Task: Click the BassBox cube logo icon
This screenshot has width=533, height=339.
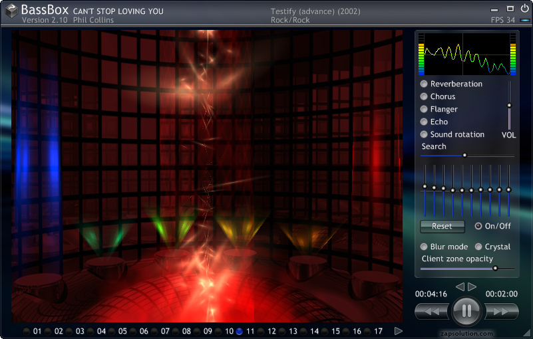Action: [12, 11]
